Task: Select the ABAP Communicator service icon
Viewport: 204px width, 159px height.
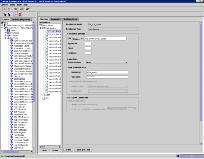Action: point(12,41)
